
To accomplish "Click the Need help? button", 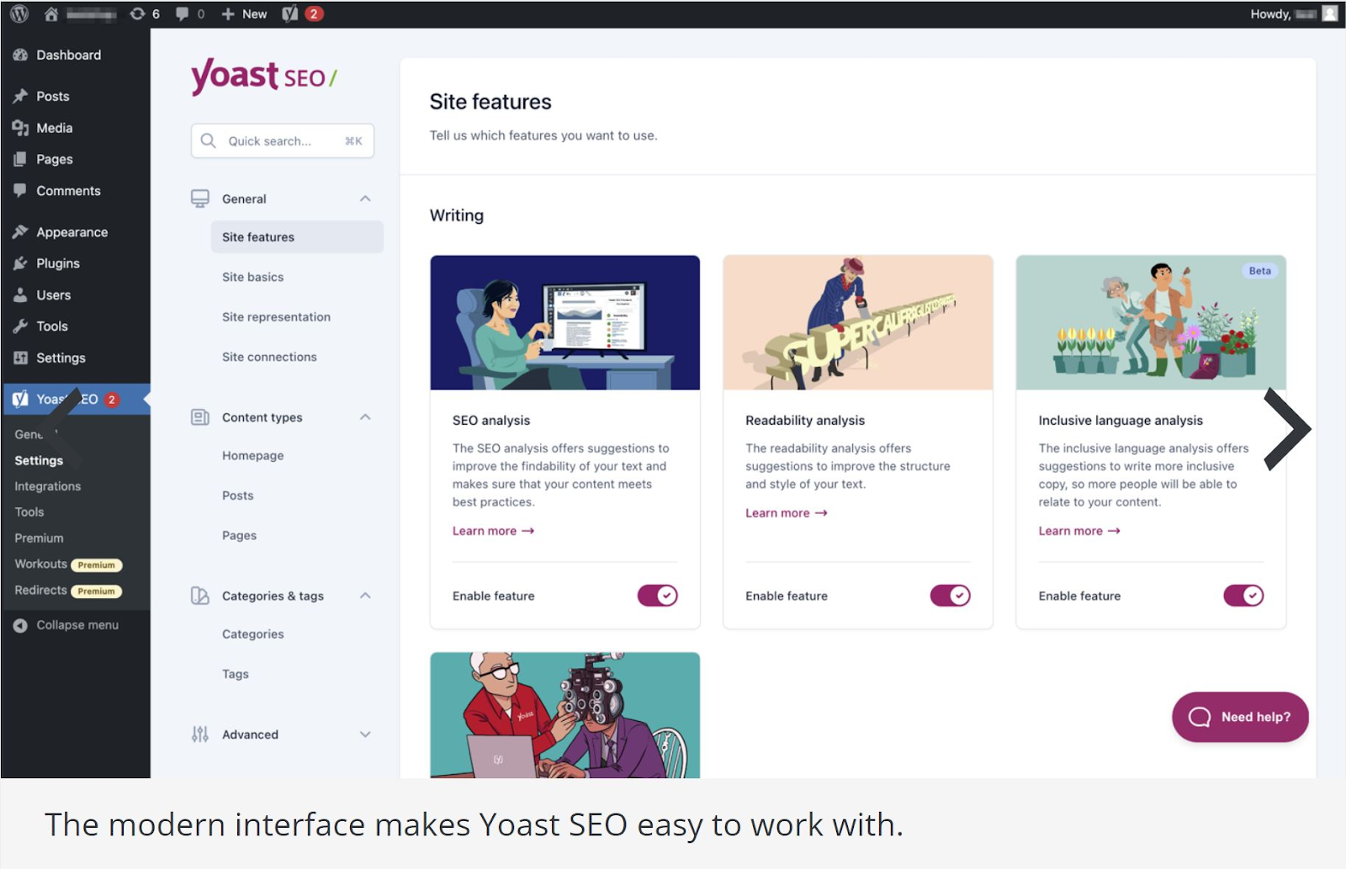I will pos(1240,717).
